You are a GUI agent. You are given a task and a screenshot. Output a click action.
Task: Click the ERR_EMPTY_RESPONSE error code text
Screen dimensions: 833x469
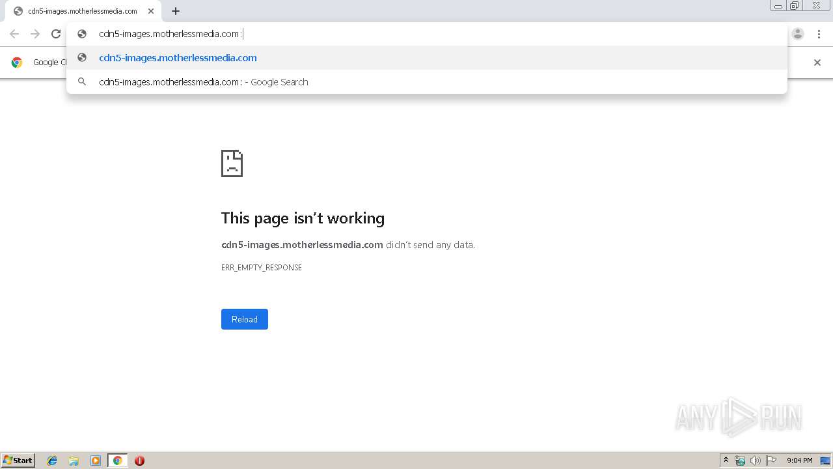[x=262, y=268]
